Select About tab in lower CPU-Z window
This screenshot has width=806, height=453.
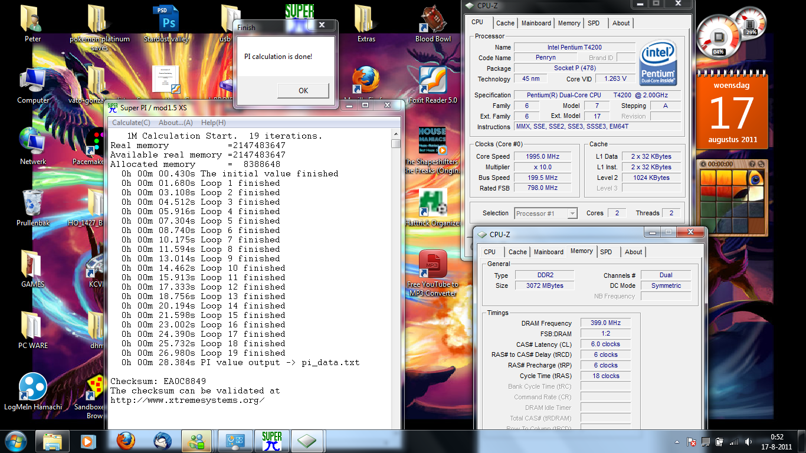point(633,252)
